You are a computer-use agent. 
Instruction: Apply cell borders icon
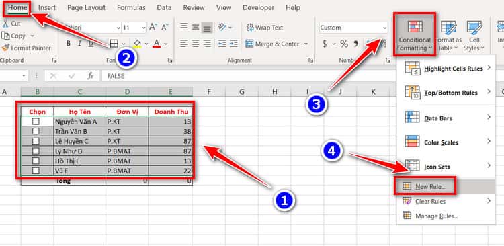click(x=114, y=44)
